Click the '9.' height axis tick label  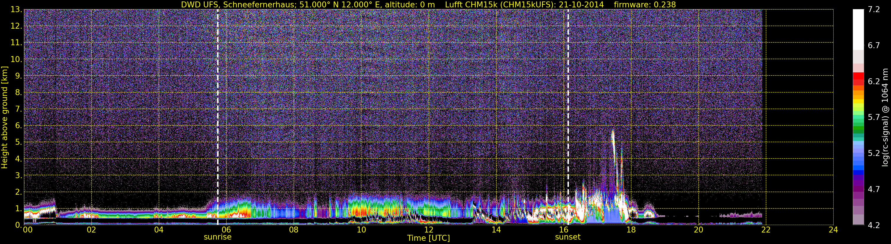18,76
